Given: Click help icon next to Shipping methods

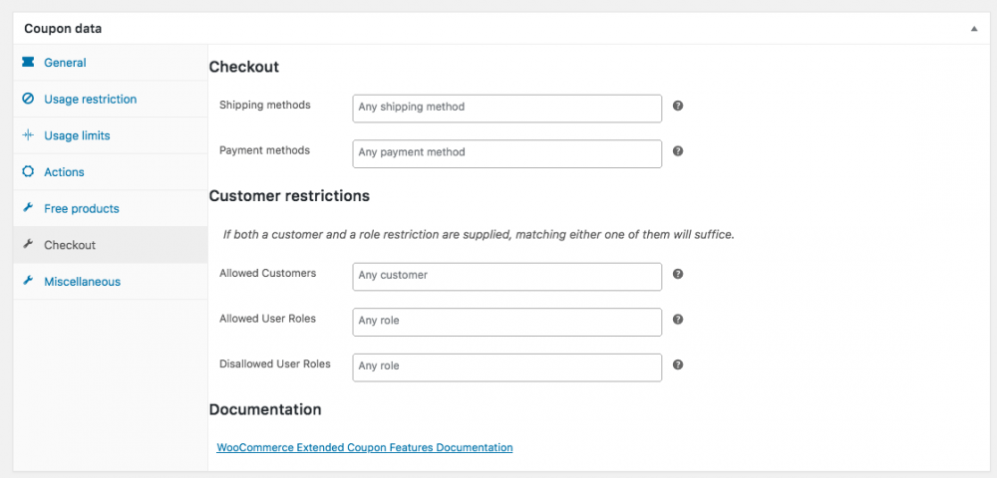Looking at the screenshot, I should (678, 106).
